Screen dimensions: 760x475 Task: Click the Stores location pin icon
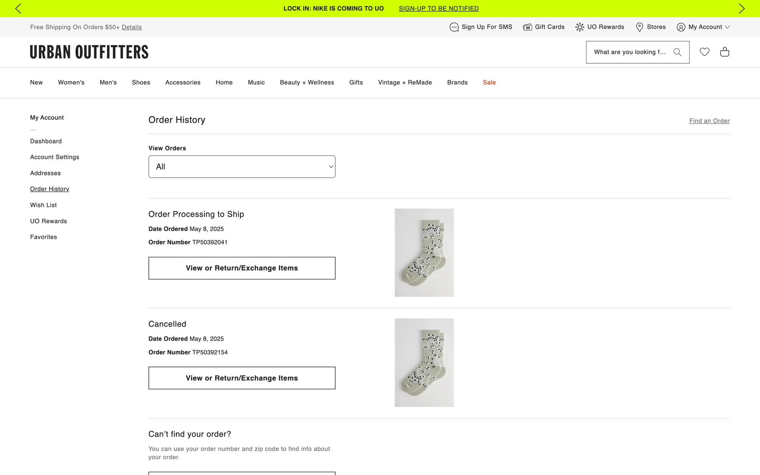click(639, 27)
